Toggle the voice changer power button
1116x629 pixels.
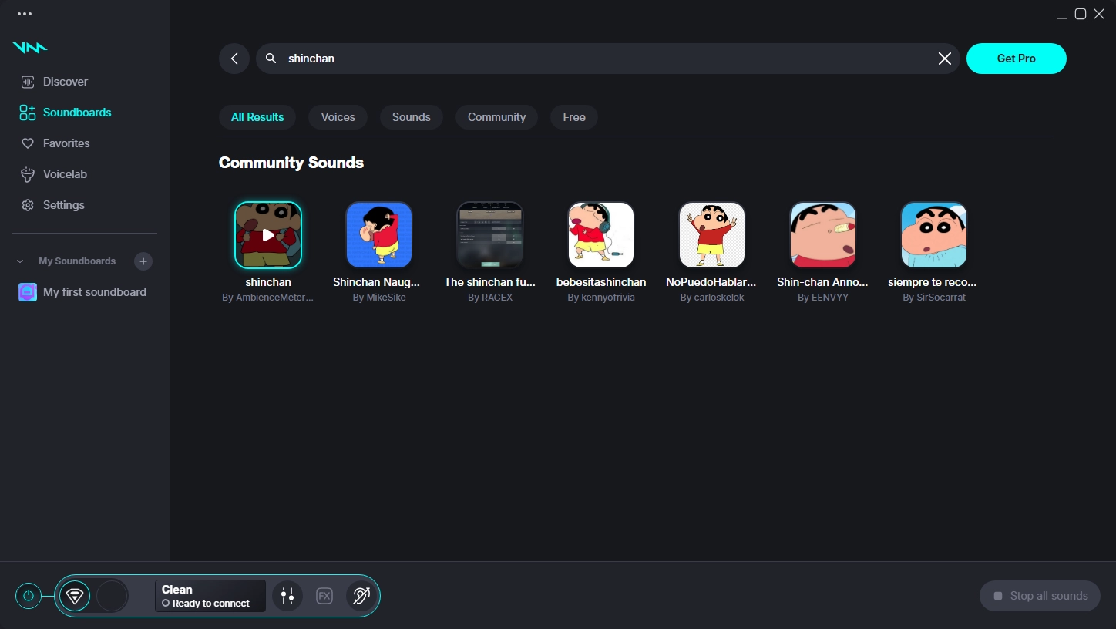(x=29, y=596)
